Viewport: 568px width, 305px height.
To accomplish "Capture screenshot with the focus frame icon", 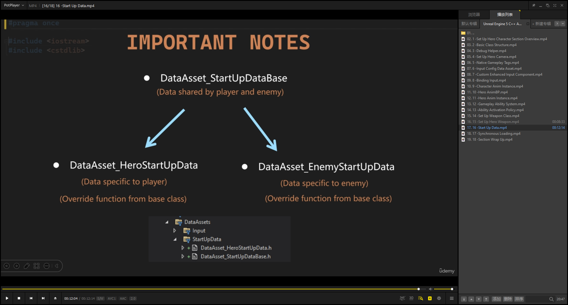I will click(36, 266).
